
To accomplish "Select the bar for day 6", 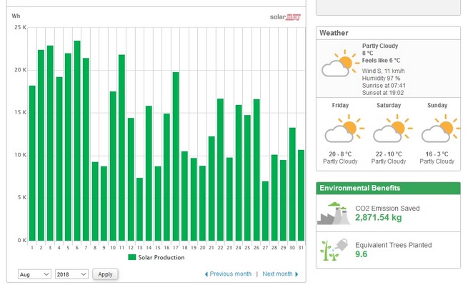I will coord(77,141).
